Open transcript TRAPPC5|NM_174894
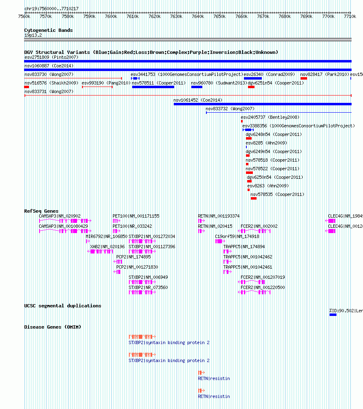The width and height of the screenshot is (363, 409). coord(244,247)
